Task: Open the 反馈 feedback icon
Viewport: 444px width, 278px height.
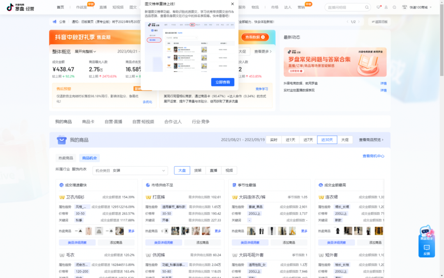Action: coord(426,250)
